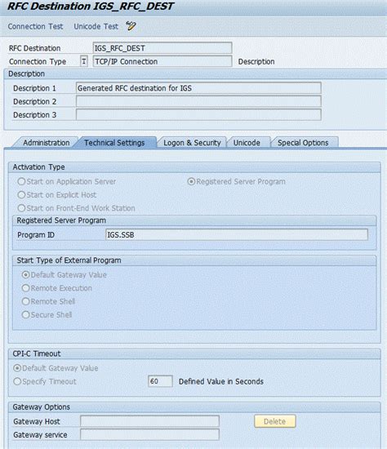Run the Unicode Test
The width and height of the screenshot is (387, 449).
[x=96, y=26]
